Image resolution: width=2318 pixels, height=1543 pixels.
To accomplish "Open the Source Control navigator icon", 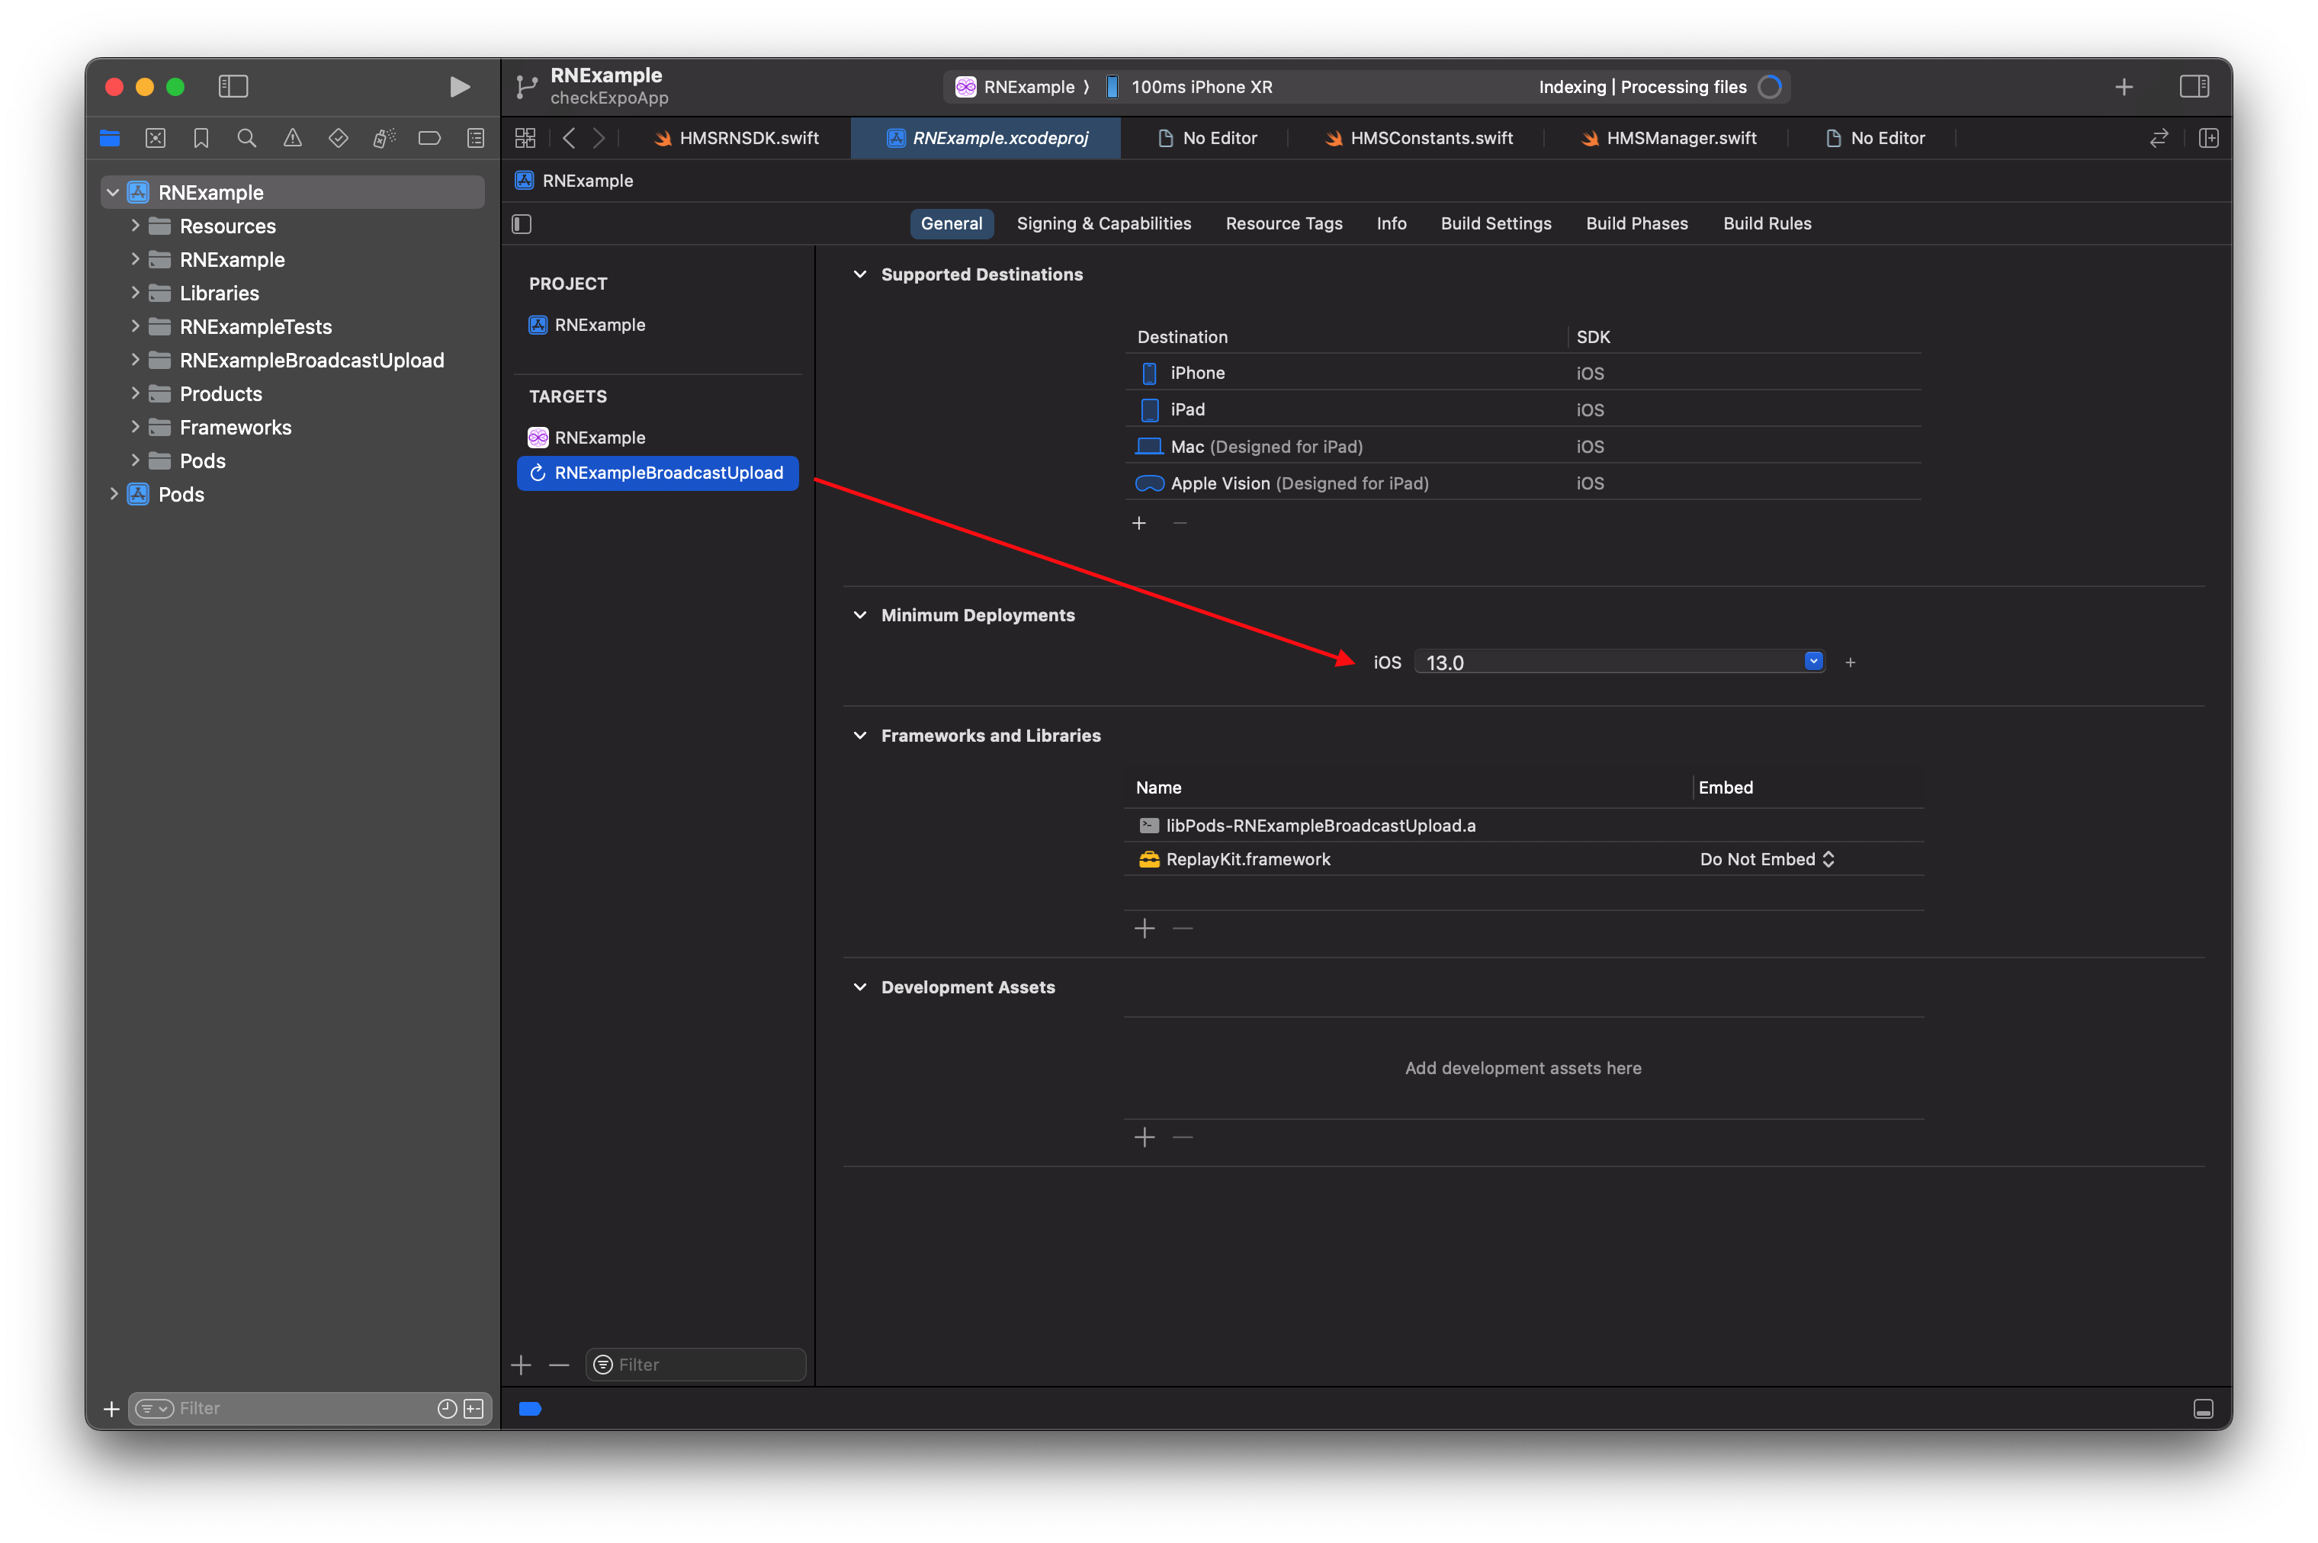I will [156, 138].
